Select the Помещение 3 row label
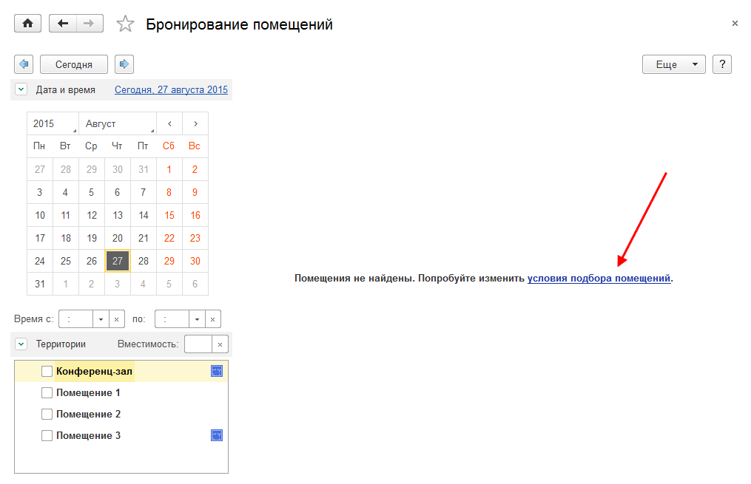 (x=88, y=435)
